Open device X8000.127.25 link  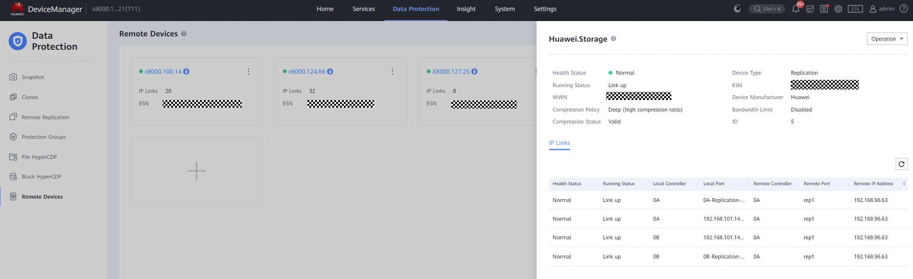[x=451, y=72]
